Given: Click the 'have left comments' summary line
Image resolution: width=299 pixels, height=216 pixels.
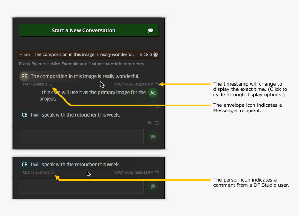Looking at the screenshot, I should tap(82, 64).
